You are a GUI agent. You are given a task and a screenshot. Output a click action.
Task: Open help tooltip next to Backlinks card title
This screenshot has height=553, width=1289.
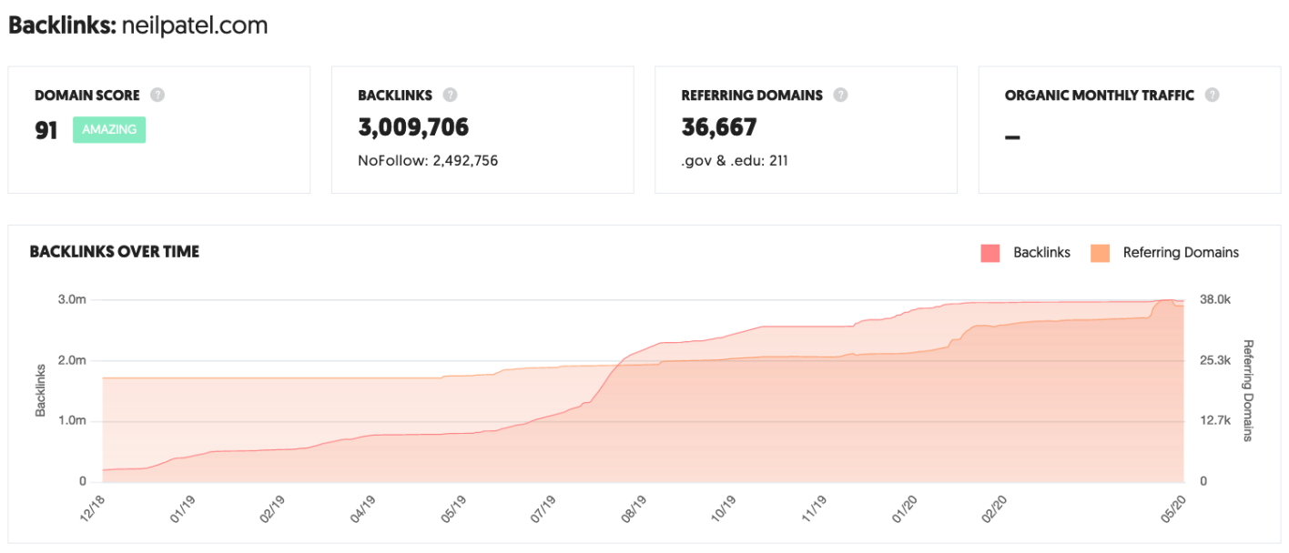[x=450, y=95]
